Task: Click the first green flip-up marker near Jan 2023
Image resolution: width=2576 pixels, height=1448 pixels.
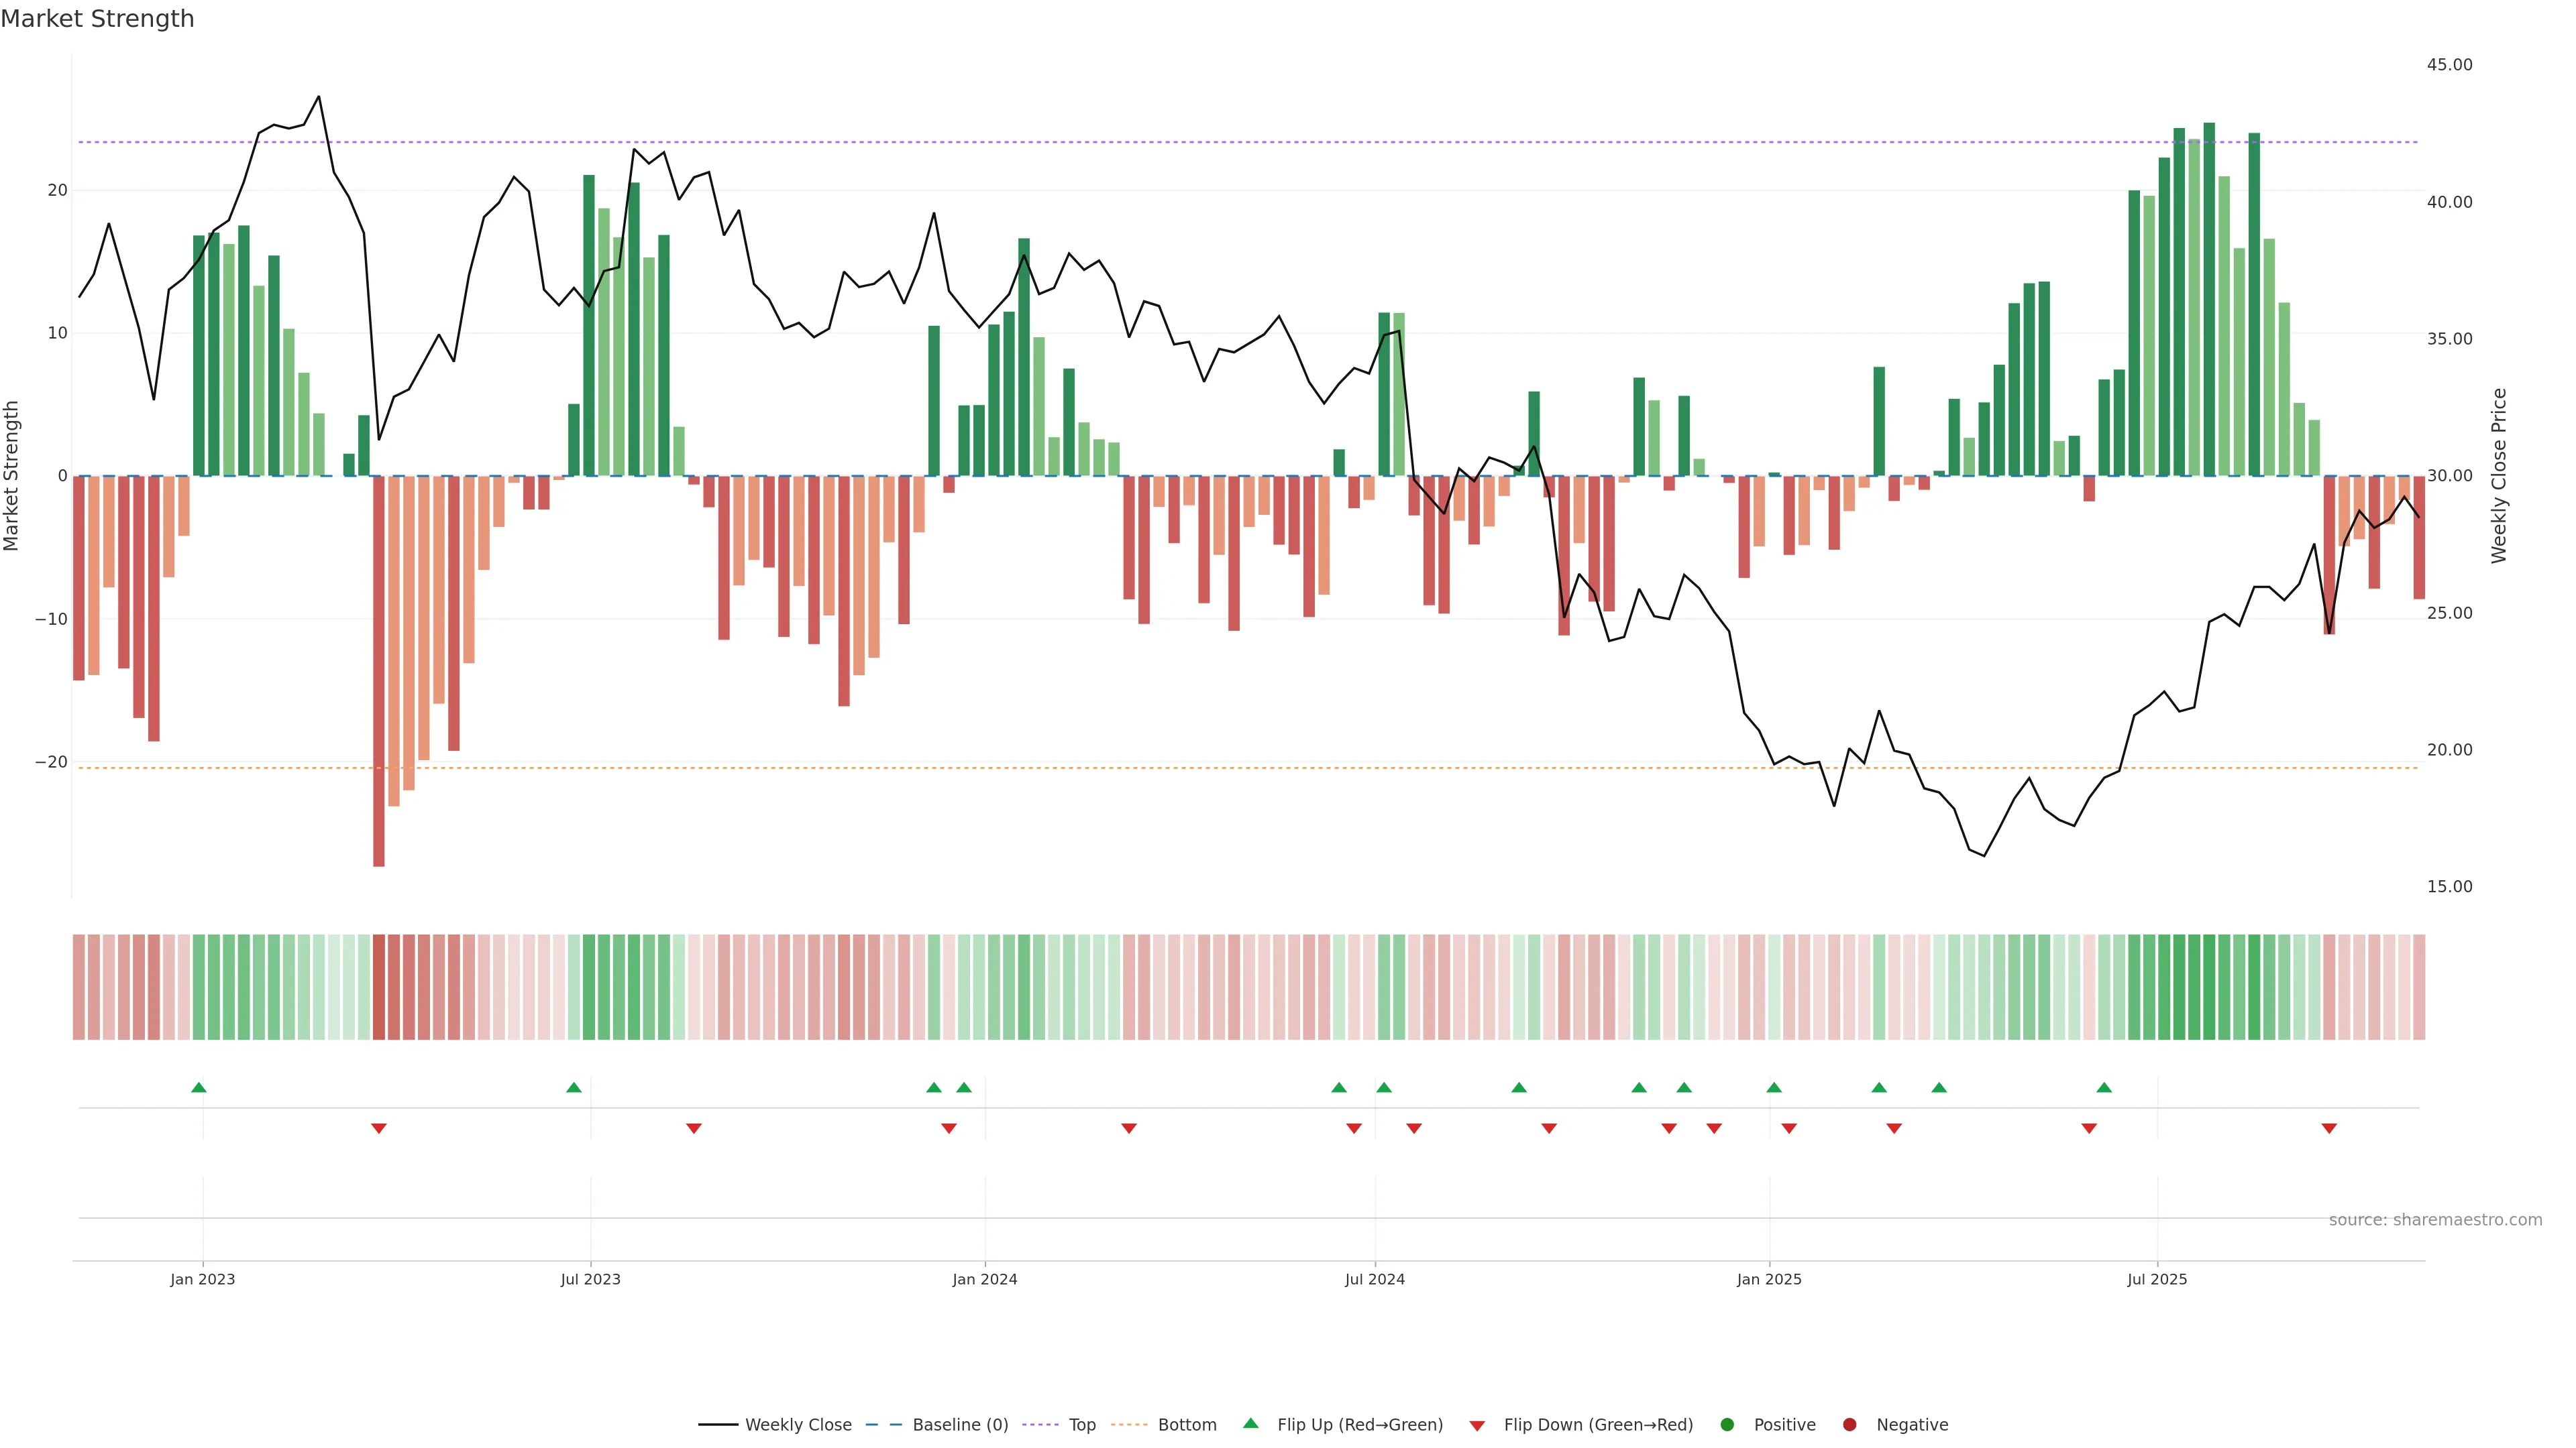Action: [x=198, y=1087]
